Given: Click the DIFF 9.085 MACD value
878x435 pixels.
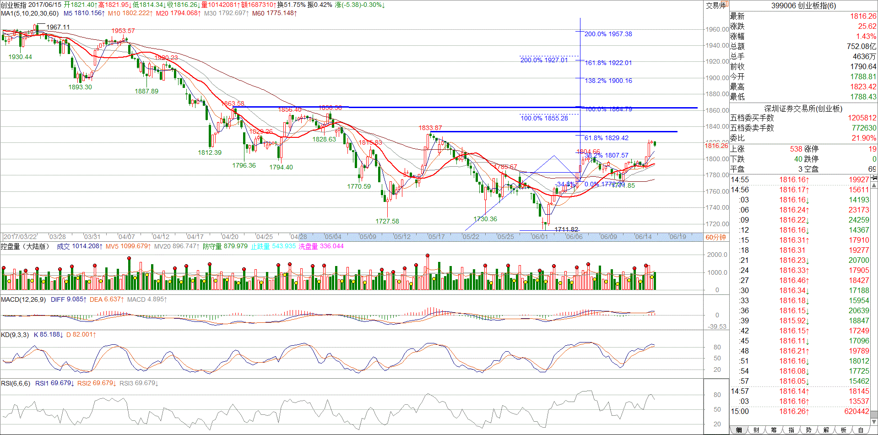Looking at the screenshot, I should point(68,299).
